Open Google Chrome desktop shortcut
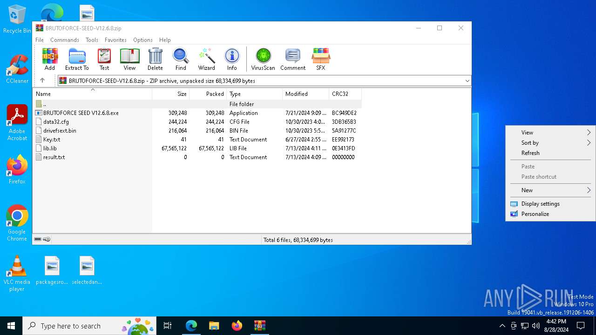The height and width of the screenshot is (335, 596). pos(17,223)
